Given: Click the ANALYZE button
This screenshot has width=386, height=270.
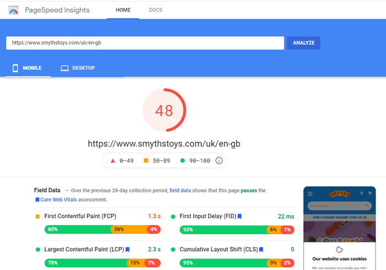Looking at the screenshot, I should click(x=303, y=43).
